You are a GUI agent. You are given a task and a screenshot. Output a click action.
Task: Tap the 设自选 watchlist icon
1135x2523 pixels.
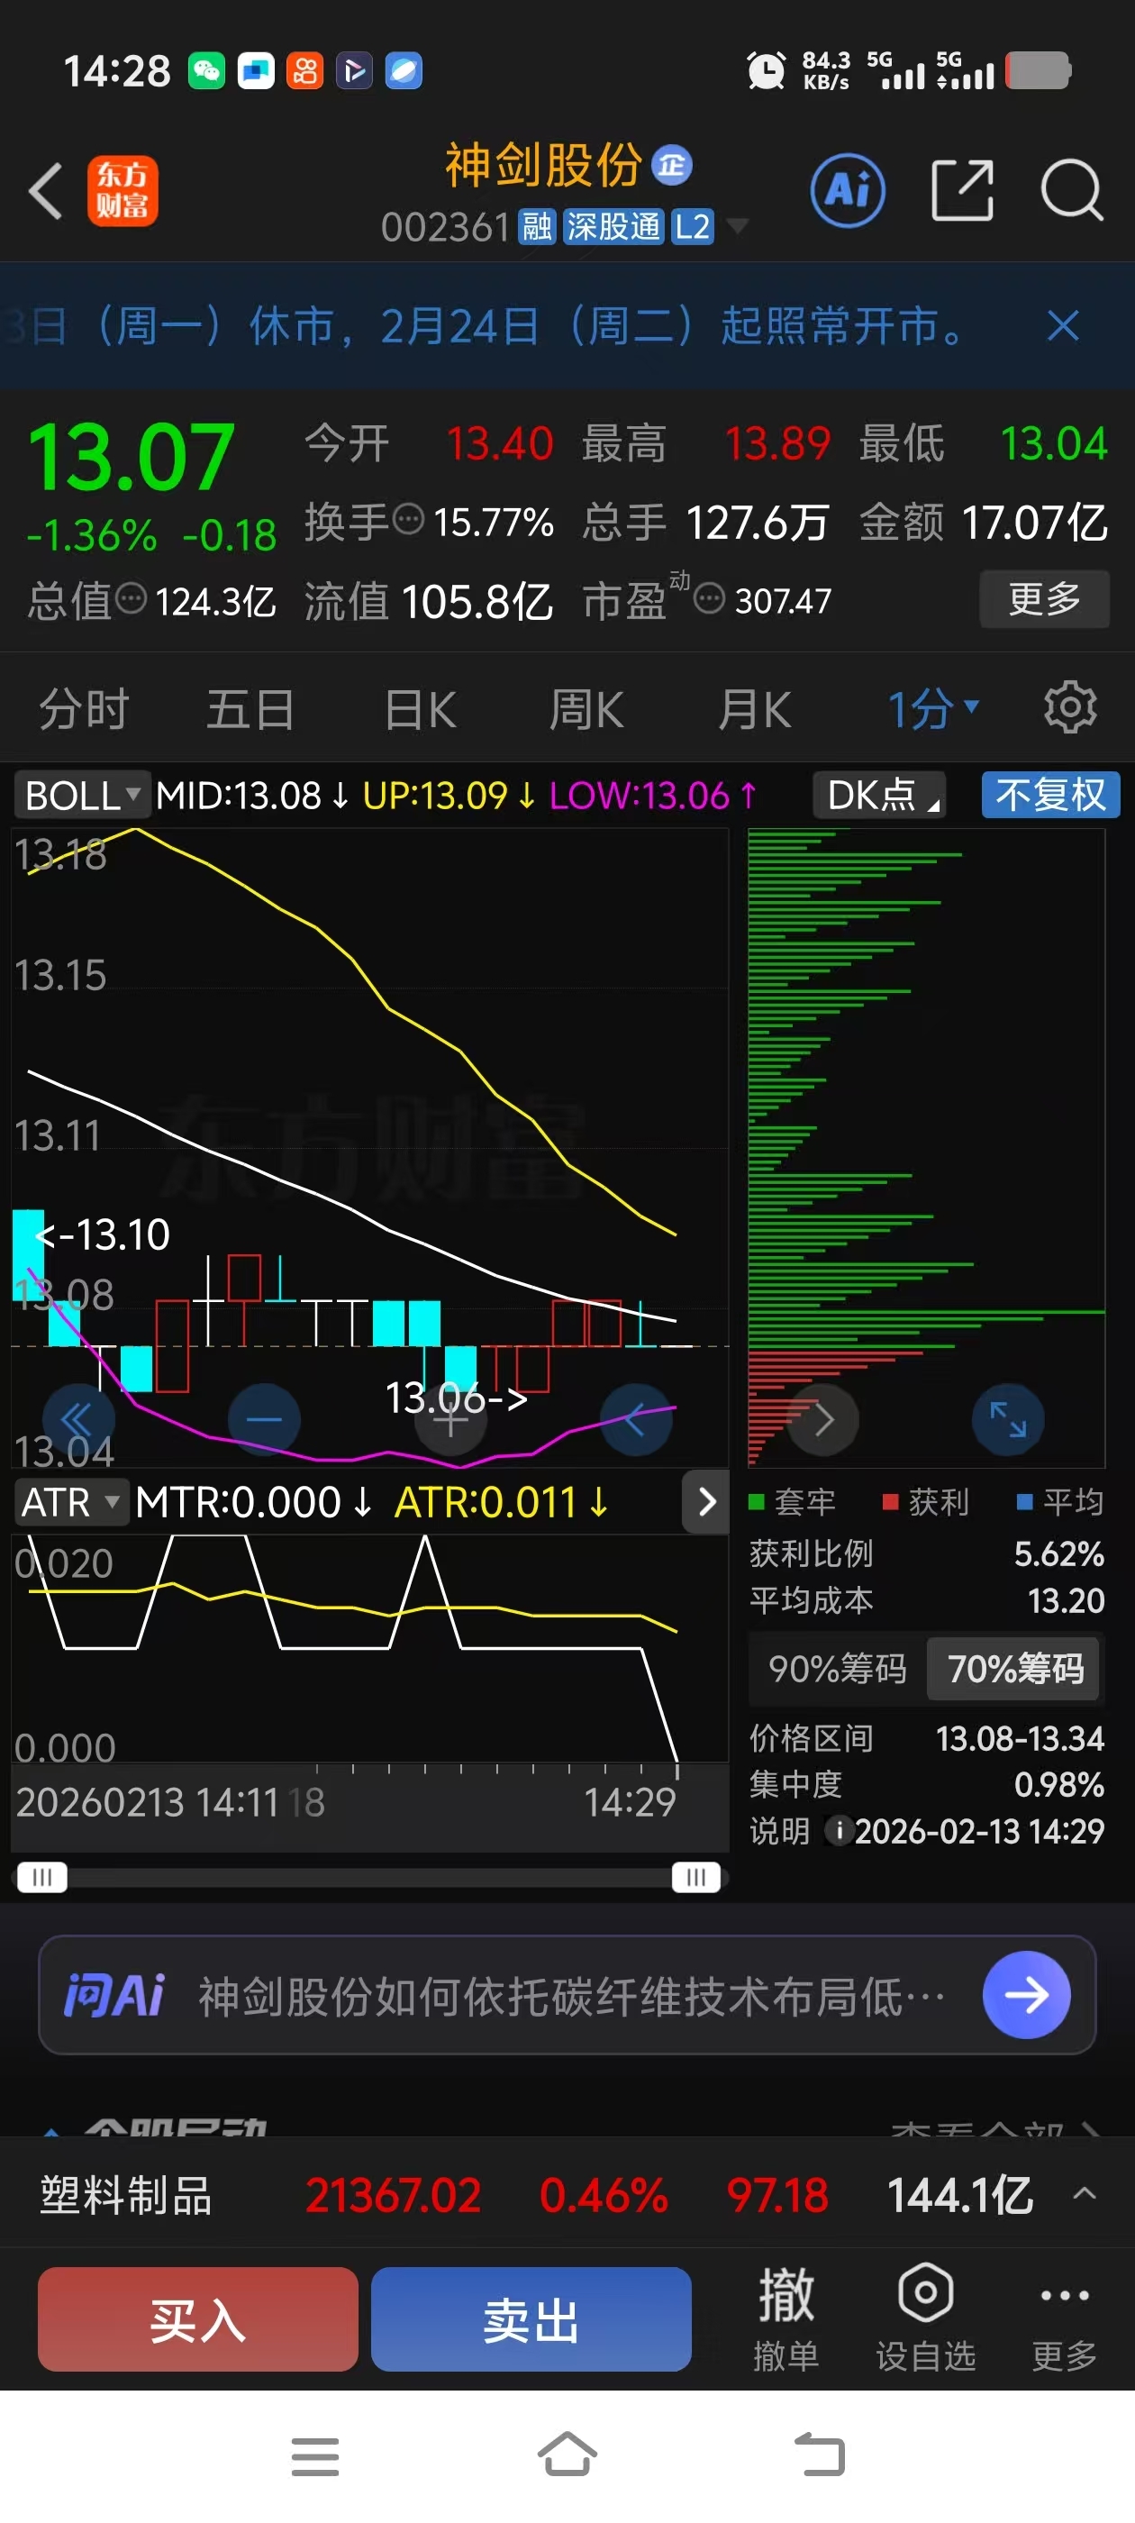click(925, 2318)
